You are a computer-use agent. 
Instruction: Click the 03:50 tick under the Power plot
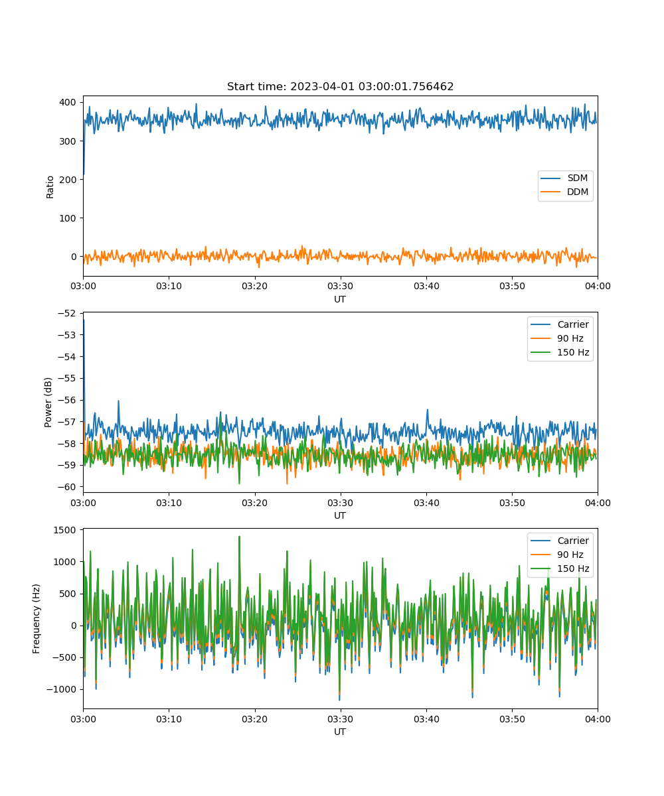[512, 502]
